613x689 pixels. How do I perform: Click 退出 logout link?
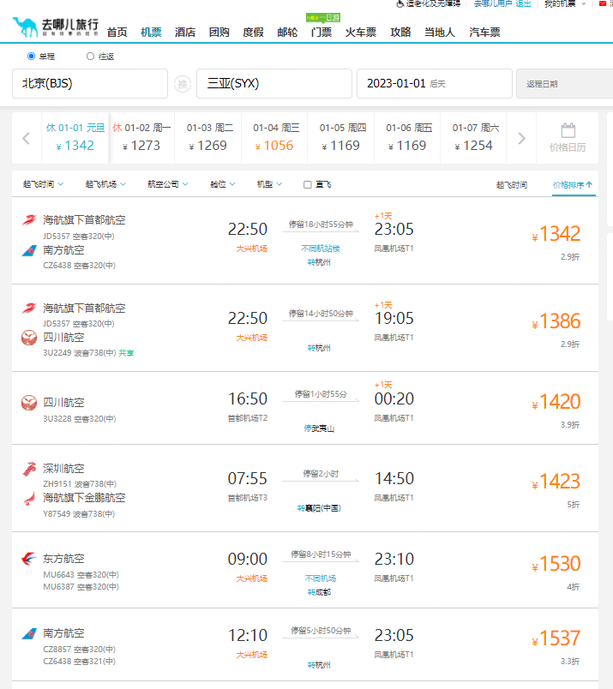tap(523, 4)
